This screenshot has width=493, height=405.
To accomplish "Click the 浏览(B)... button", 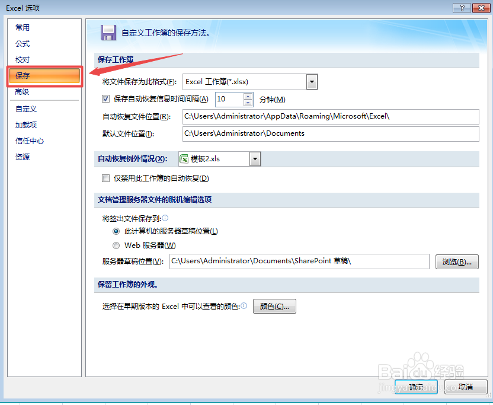I will 457,262.
